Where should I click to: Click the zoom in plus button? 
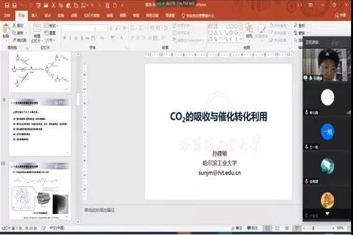tap(334, 228)
